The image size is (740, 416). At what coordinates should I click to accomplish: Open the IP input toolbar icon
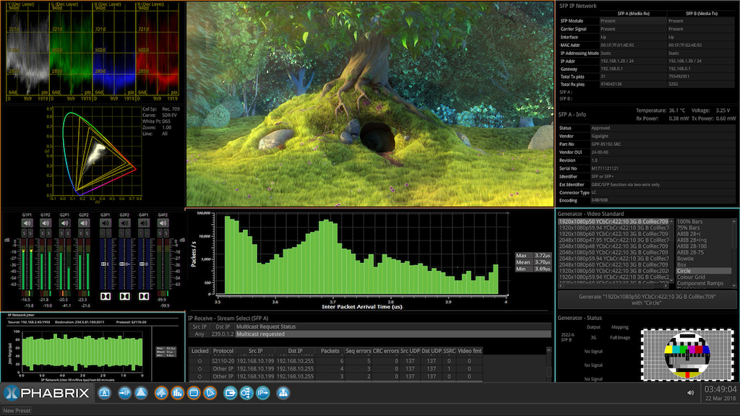pos(124,393)
